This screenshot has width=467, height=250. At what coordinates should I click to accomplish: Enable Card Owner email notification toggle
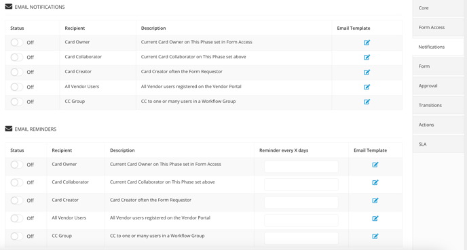16,43
